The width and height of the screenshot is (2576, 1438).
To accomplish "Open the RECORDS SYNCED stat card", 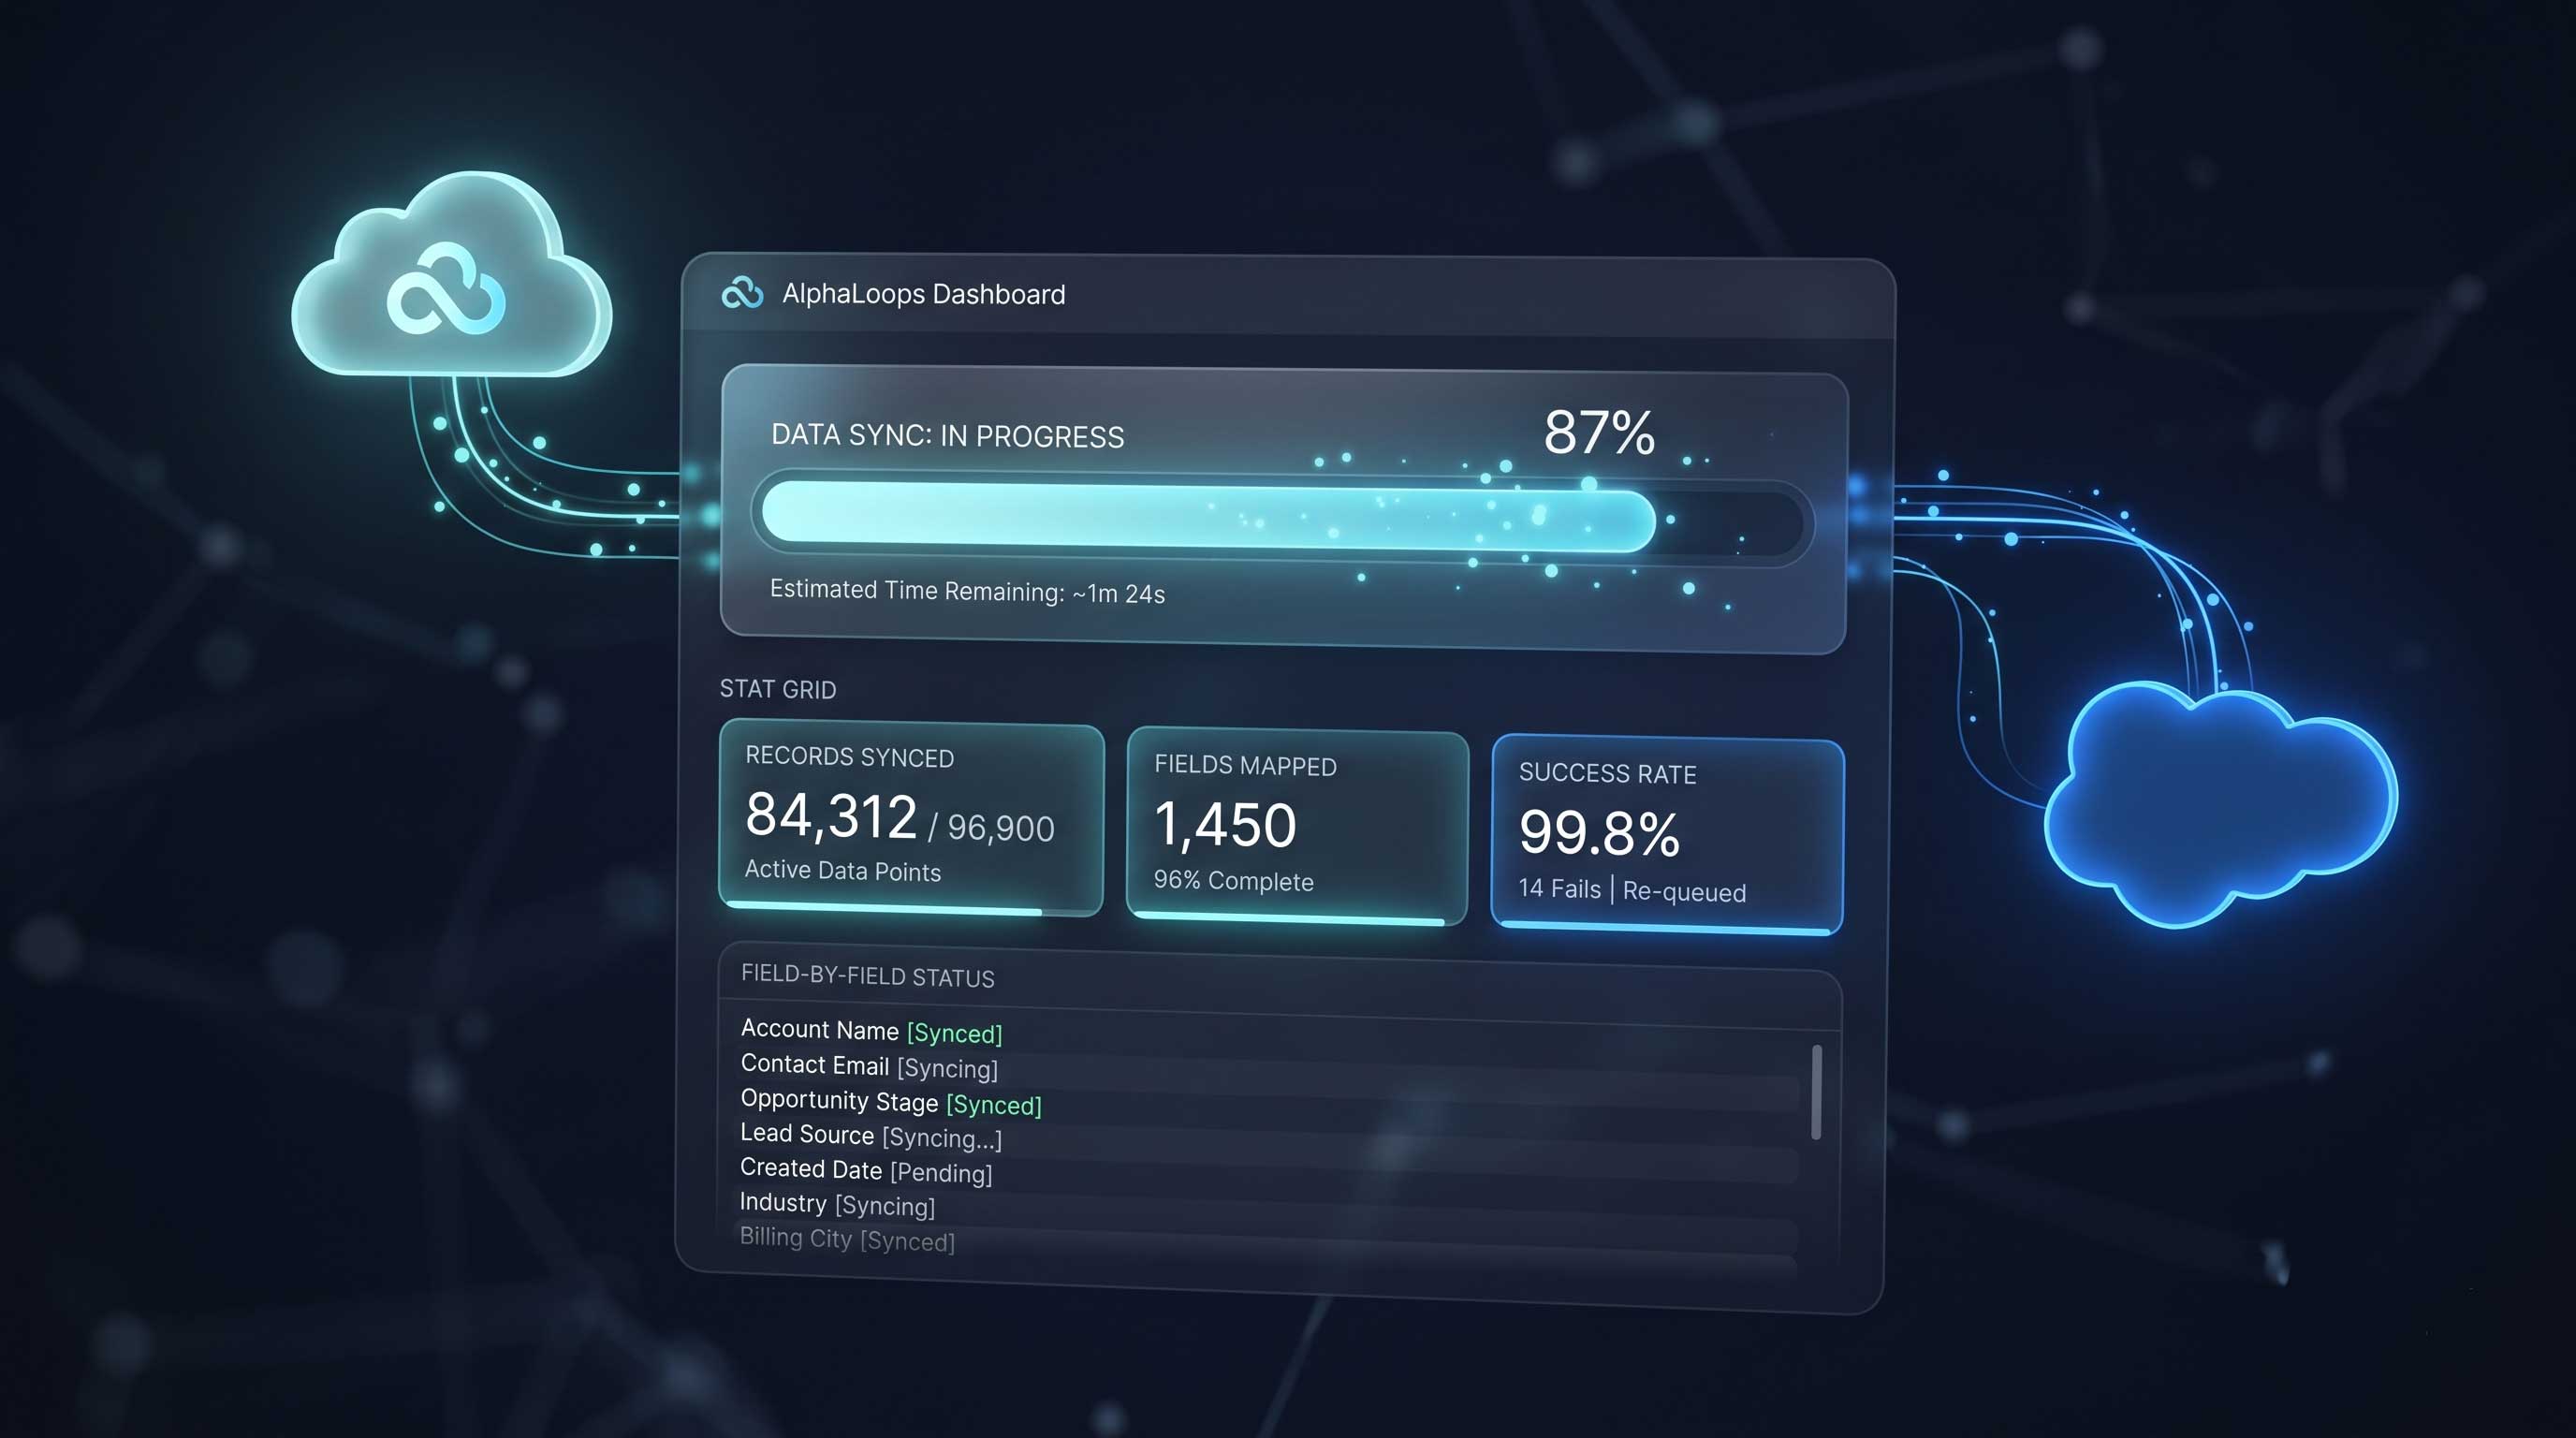I will pyautogui.click(x=911, y=820).
